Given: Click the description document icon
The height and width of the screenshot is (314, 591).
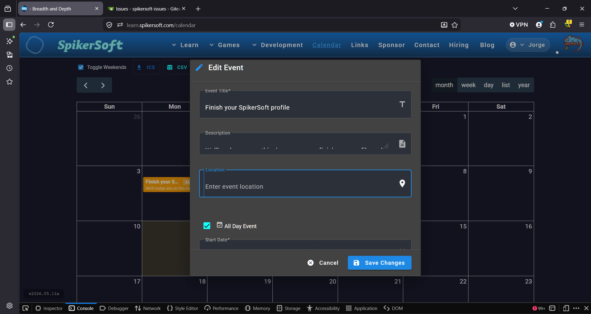Looking at the screenshot, I should pos(402,144).
